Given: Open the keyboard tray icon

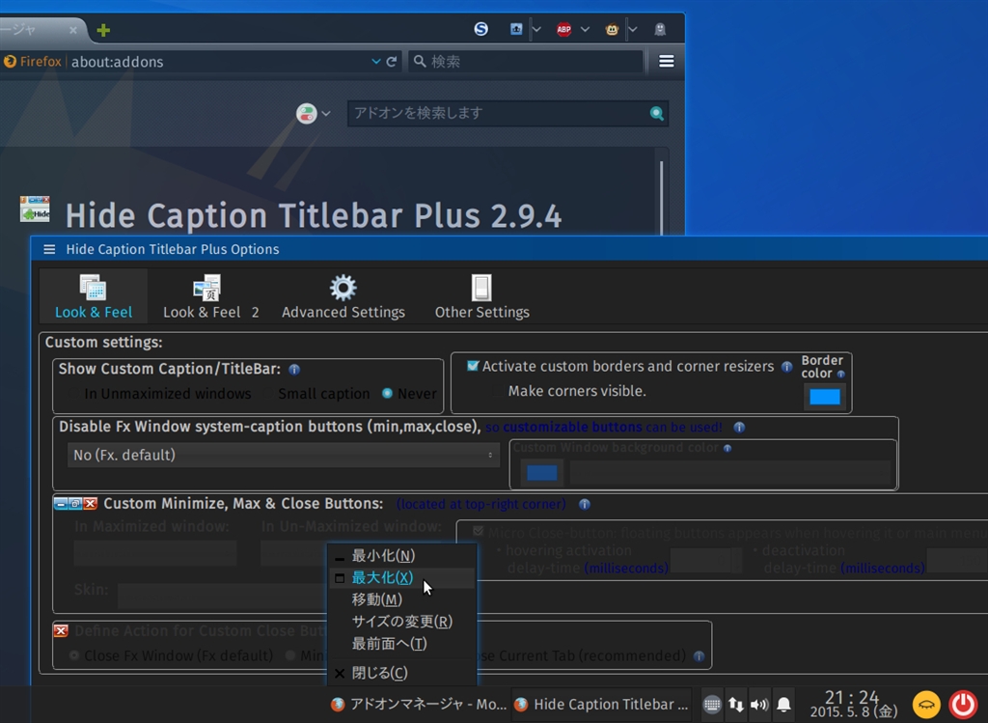Looking at the screenshot, I should tap(711, 704).
